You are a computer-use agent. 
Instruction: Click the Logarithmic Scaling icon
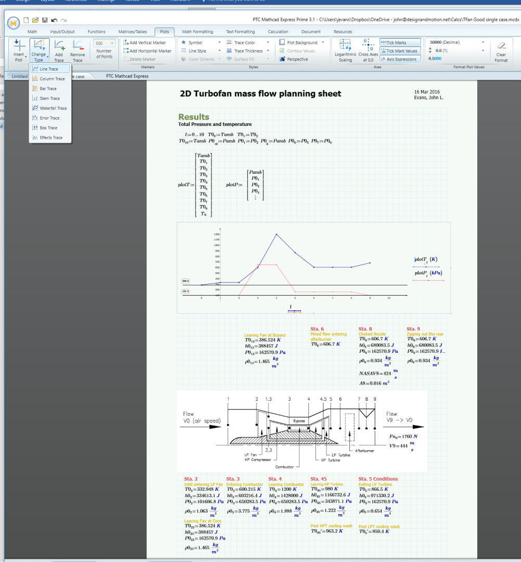pos(345,45)
